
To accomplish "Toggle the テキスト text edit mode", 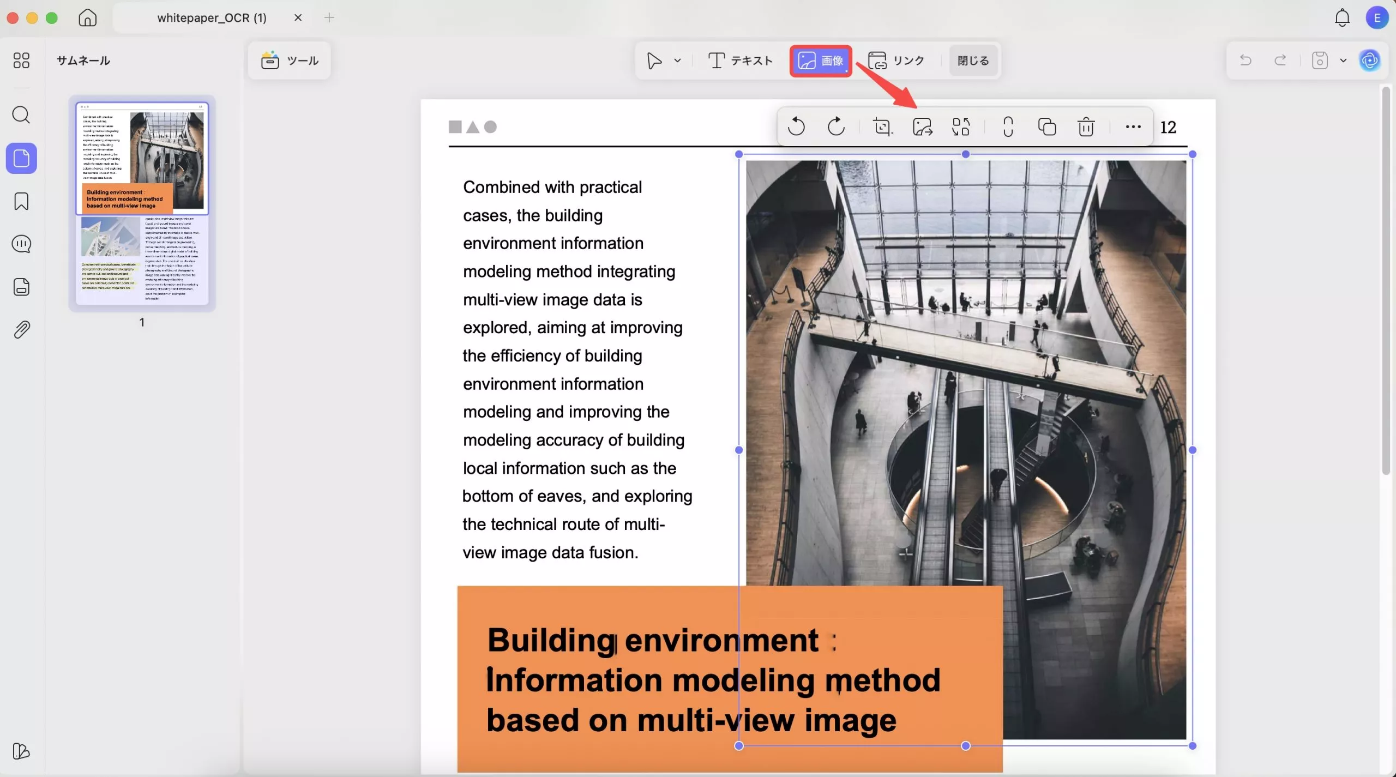I will [740, 61].
